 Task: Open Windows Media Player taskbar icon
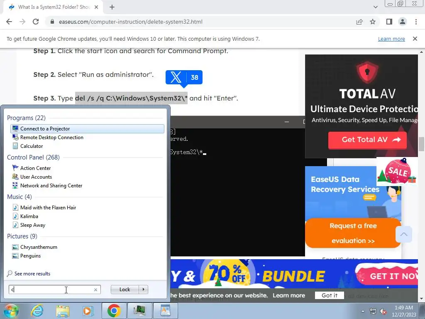coord(88,311)
